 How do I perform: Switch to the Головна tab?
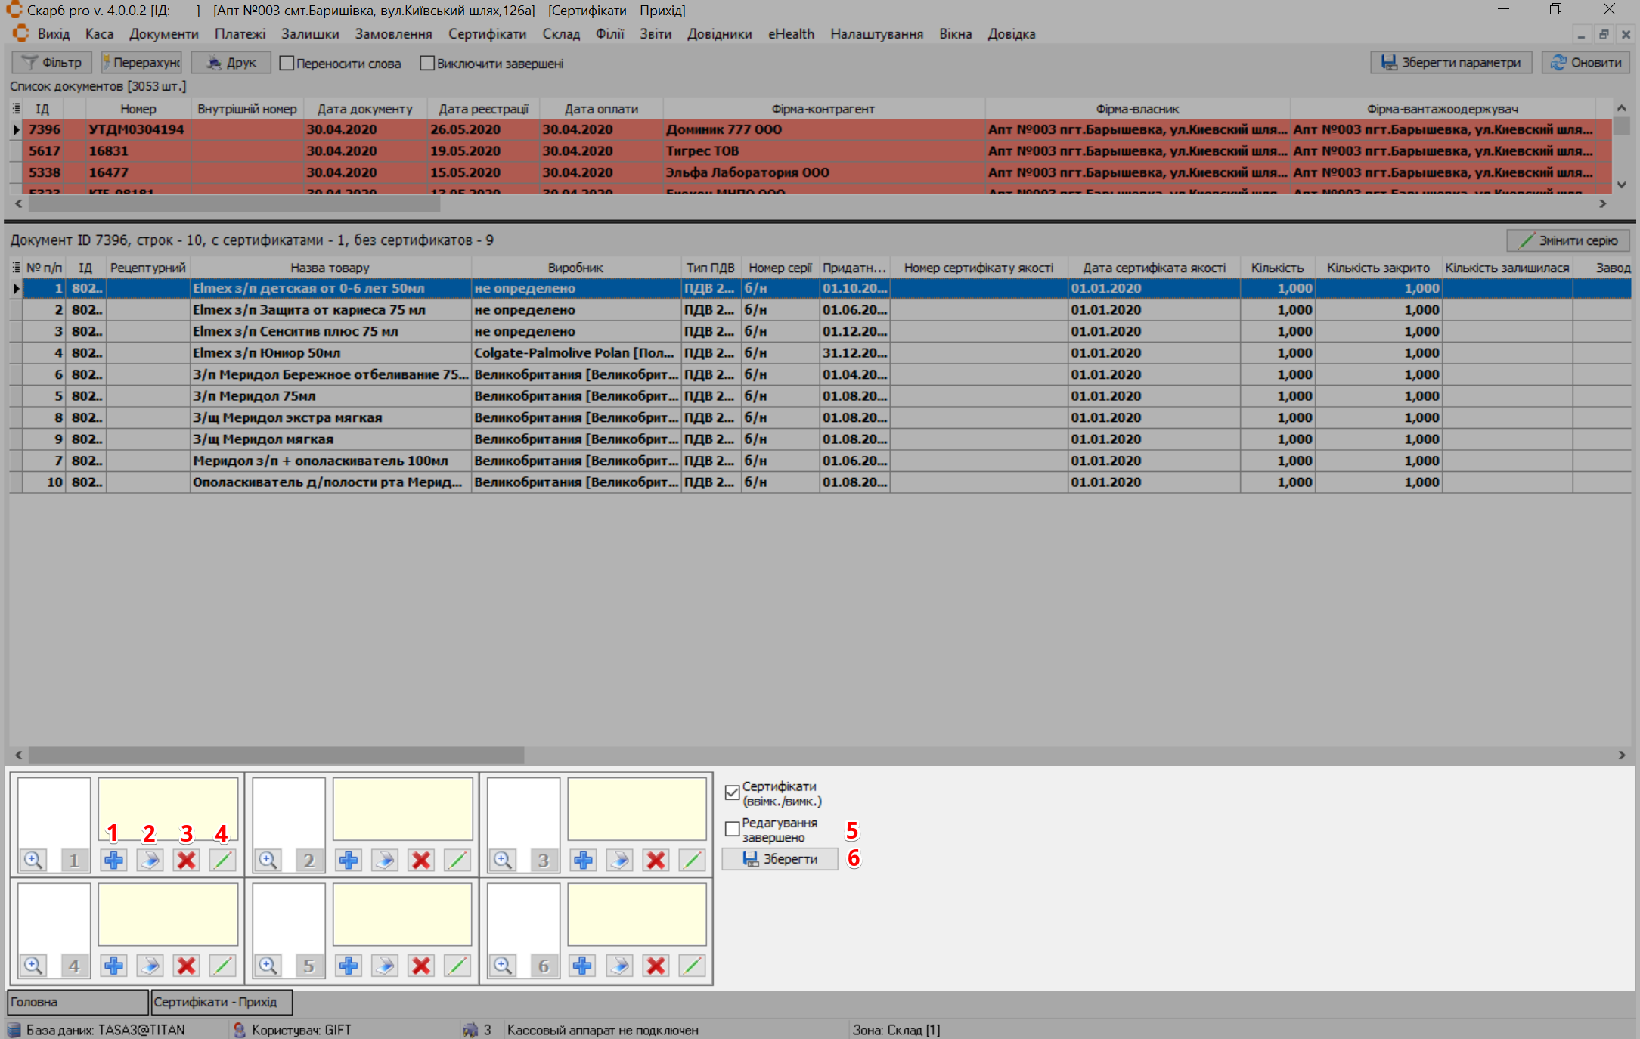pos(76,1002)
